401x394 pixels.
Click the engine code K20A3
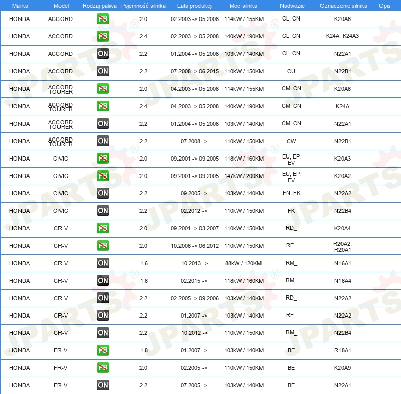coord(343,159)
